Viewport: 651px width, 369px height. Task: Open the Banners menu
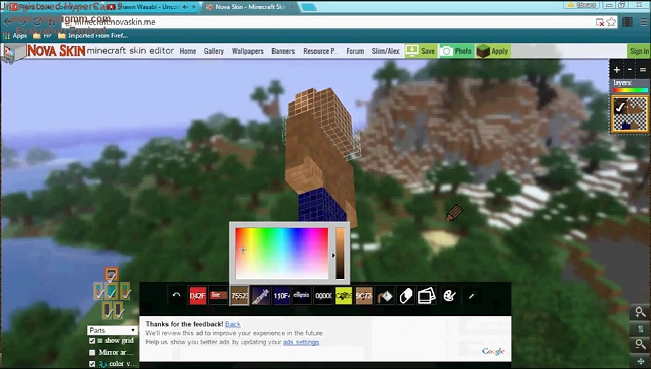283,51
